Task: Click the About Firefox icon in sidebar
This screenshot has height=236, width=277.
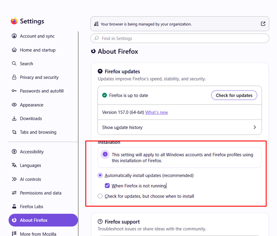Action: [x=14, y=220]
